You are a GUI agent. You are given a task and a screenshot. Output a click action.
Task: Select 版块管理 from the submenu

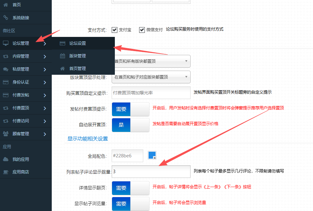(x=78, y=56)
